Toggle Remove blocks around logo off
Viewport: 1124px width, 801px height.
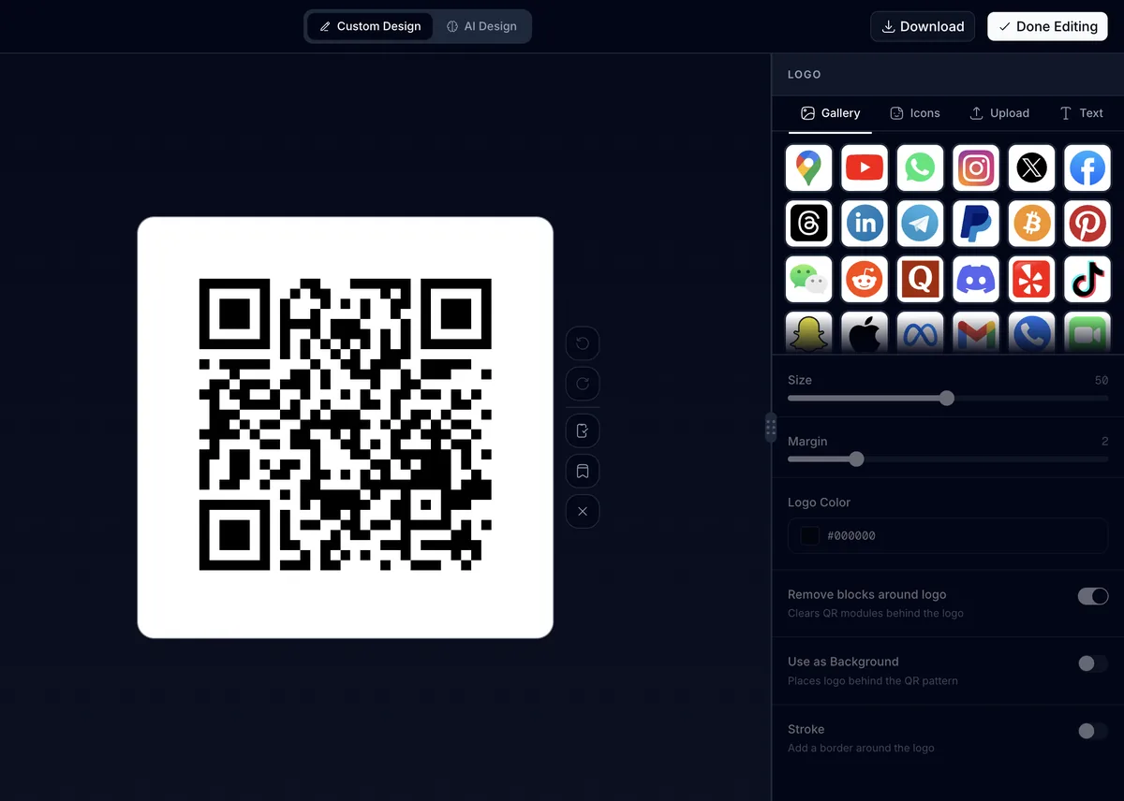tap(1093, 596)
